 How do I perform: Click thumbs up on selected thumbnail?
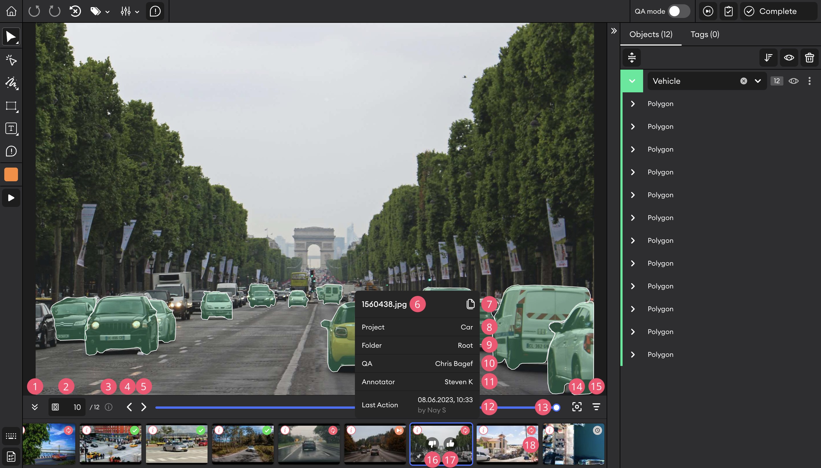click(x=450, y=443)
